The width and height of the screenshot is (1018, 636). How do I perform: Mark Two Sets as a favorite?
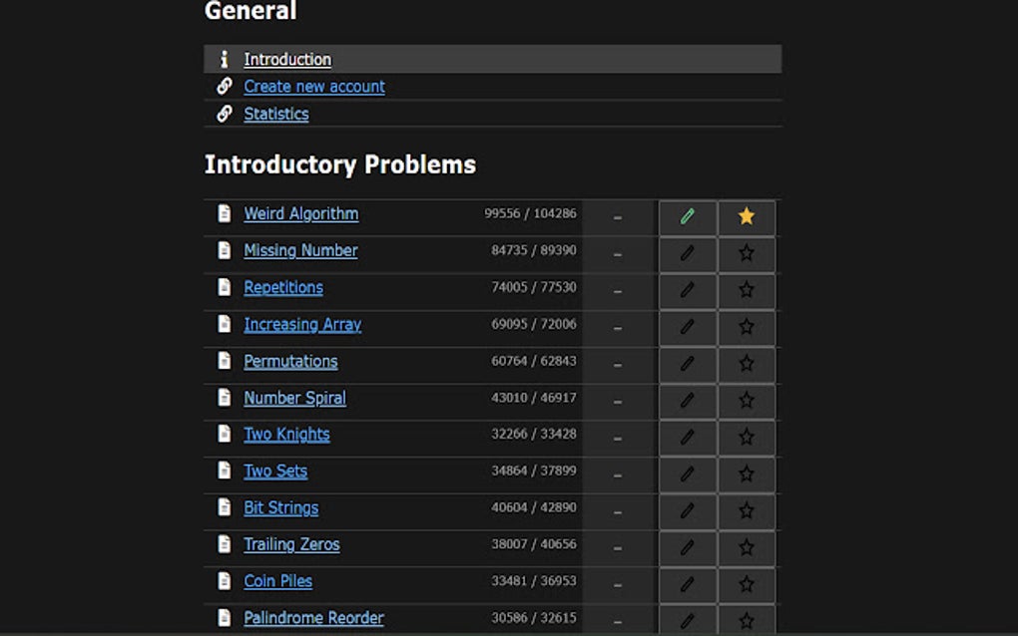pos(746,474)
